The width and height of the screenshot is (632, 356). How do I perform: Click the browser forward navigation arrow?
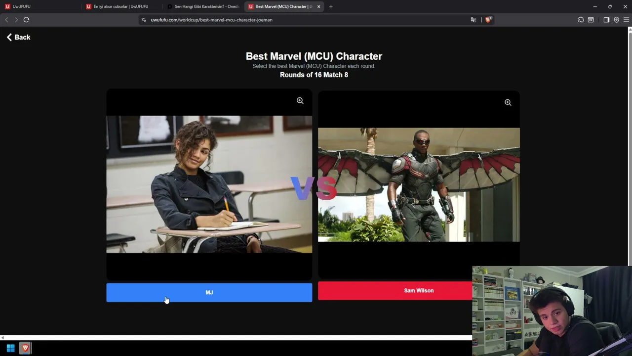[16, 20]
